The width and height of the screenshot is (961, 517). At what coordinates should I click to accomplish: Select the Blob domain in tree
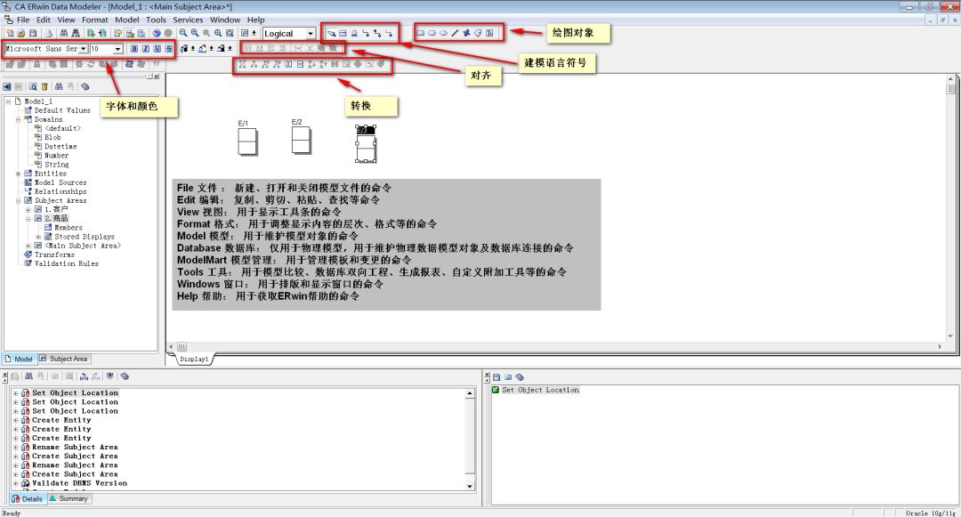pos(52,137)
